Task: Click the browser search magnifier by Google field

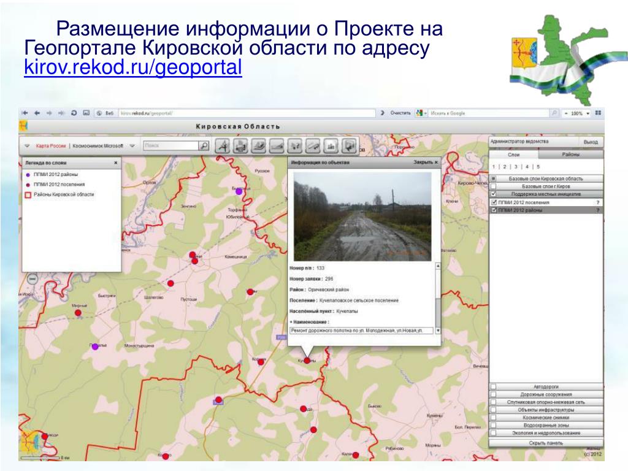Action: point(554,113)
